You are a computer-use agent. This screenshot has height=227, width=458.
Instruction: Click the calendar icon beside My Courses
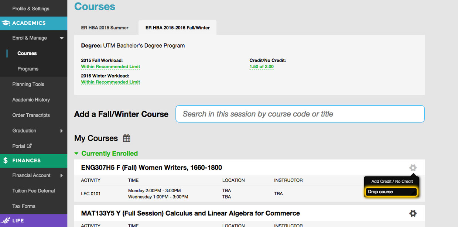coord(127,138)
